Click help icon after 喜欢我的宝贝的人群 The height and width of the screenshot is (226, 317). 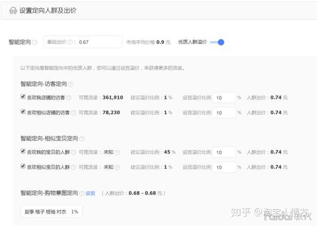[74, 152]
